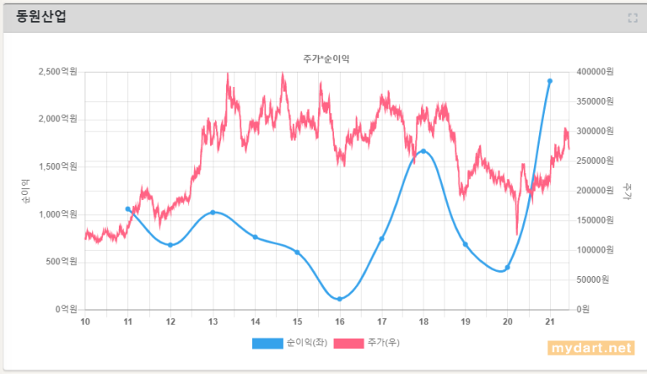The width and height of the screenshot is (647, 374).
Task: Expand chart with the fullscreen icon
Action: [633, 18]
